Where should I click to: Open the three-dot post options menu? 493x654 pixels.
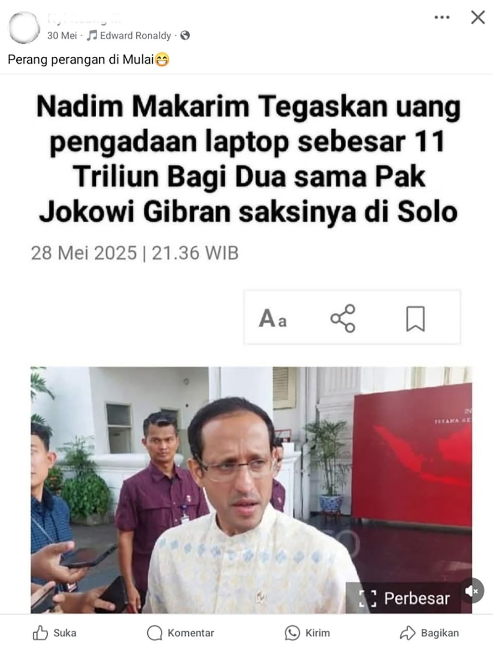[441, 17]
